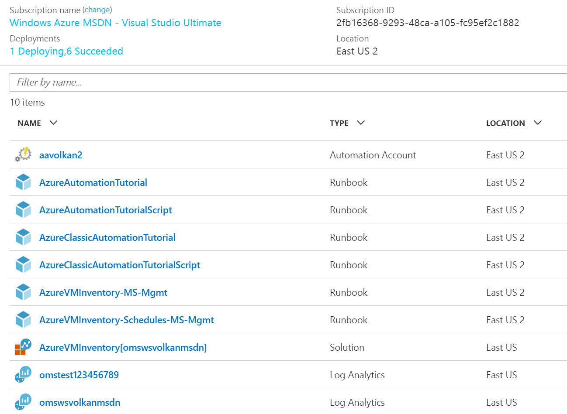Screen dimensions: 567x414
Task: Focus the Filter by name field
Action: 288,82
